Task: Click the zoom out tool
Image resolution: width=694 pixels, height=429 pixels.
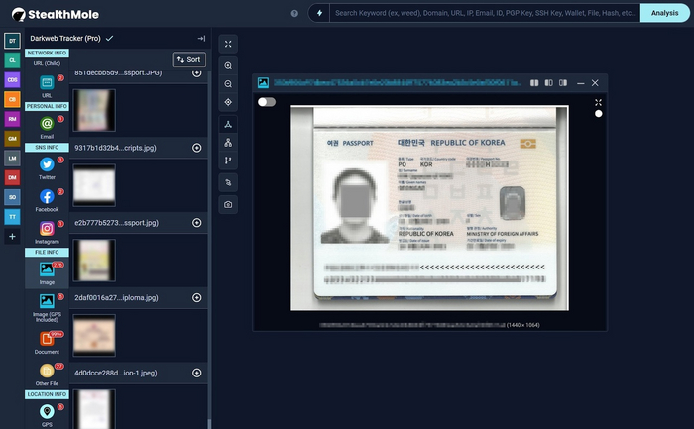Action: point(229,83)
